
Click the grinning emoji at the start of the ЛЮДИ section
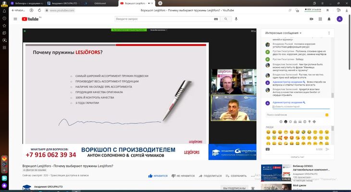(268, 132)
